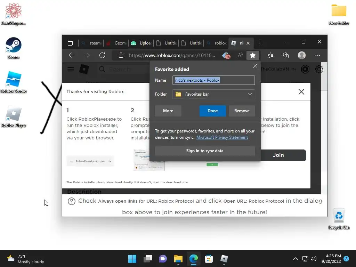356x267 pixels.
Task: Click Done to save the favorite
Action: 212,111
